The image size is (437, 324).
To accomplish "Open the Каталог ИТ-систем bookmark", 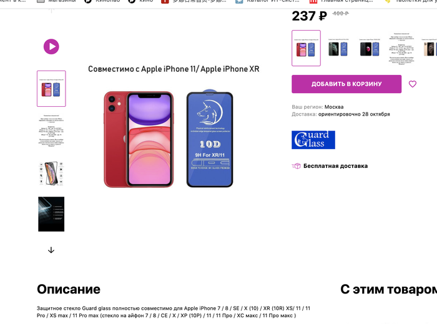I will (267, 2).
